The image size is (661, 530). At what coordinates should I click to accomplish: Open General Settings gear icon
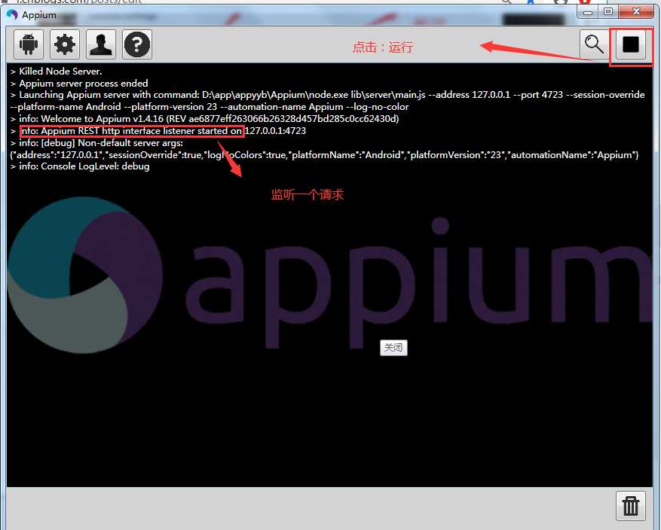65,44
